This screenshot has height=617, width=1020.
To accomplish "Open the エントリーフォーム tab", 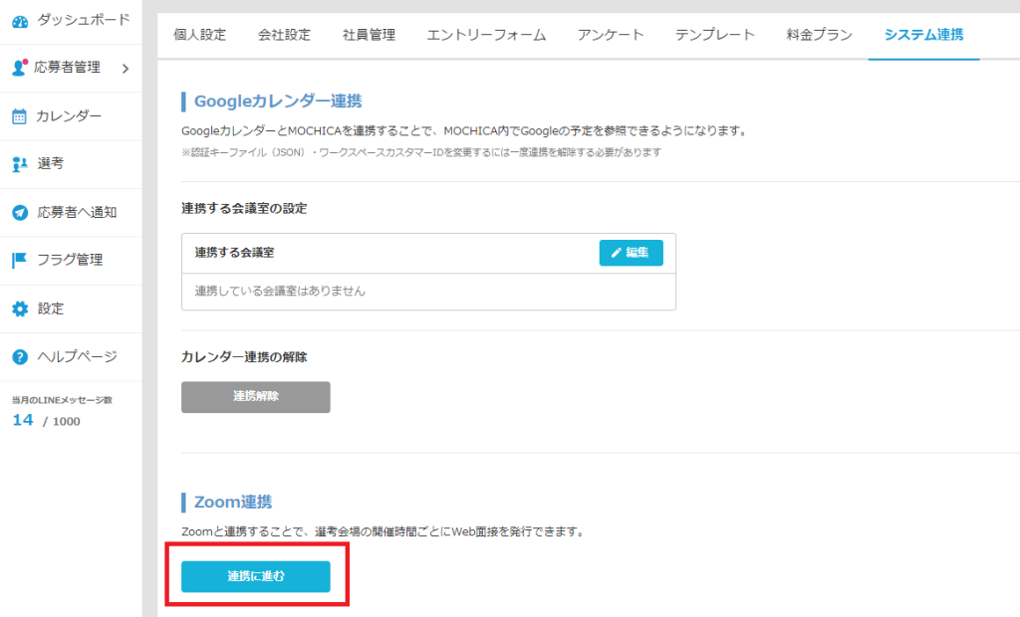I will click(x=486, y=35).
